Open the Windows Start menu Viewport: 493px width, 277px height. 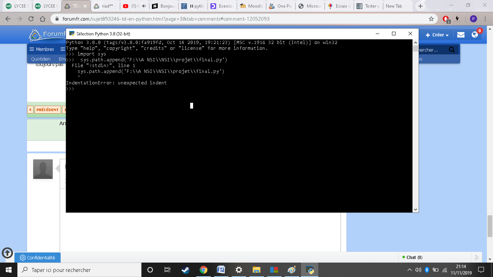(8, 270)
